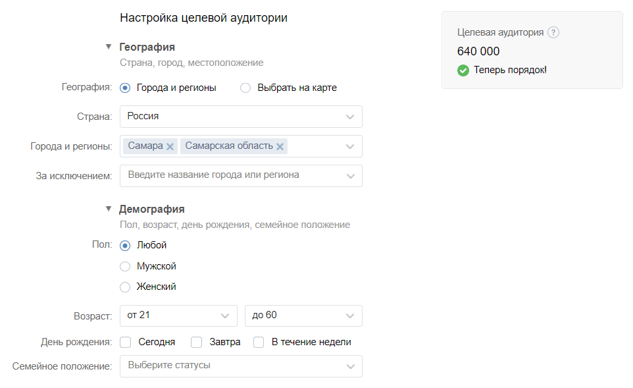Open the maximum age dropdown до 60
Screen dimensions: 633x388
(303, 316)
